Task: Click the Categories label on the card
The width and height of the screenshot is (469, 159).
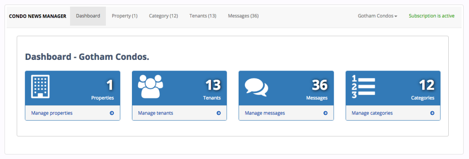Action: point(423,98)
